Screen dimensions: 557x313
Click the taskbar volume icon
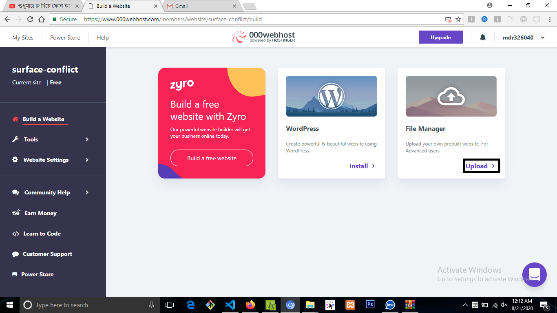504,305
